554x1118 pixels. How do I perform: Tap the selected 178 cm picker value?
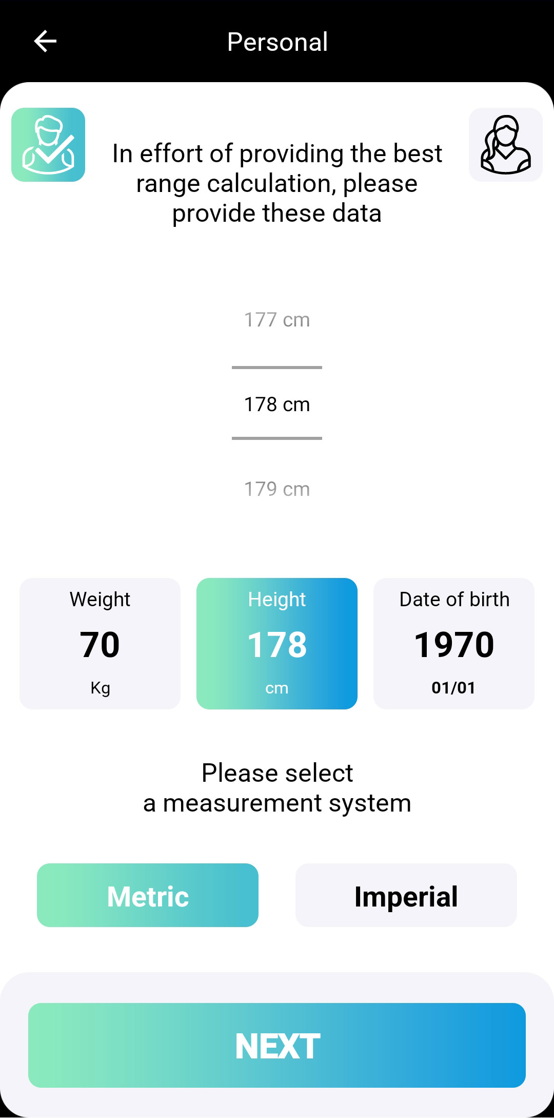[x=277, y=404]
